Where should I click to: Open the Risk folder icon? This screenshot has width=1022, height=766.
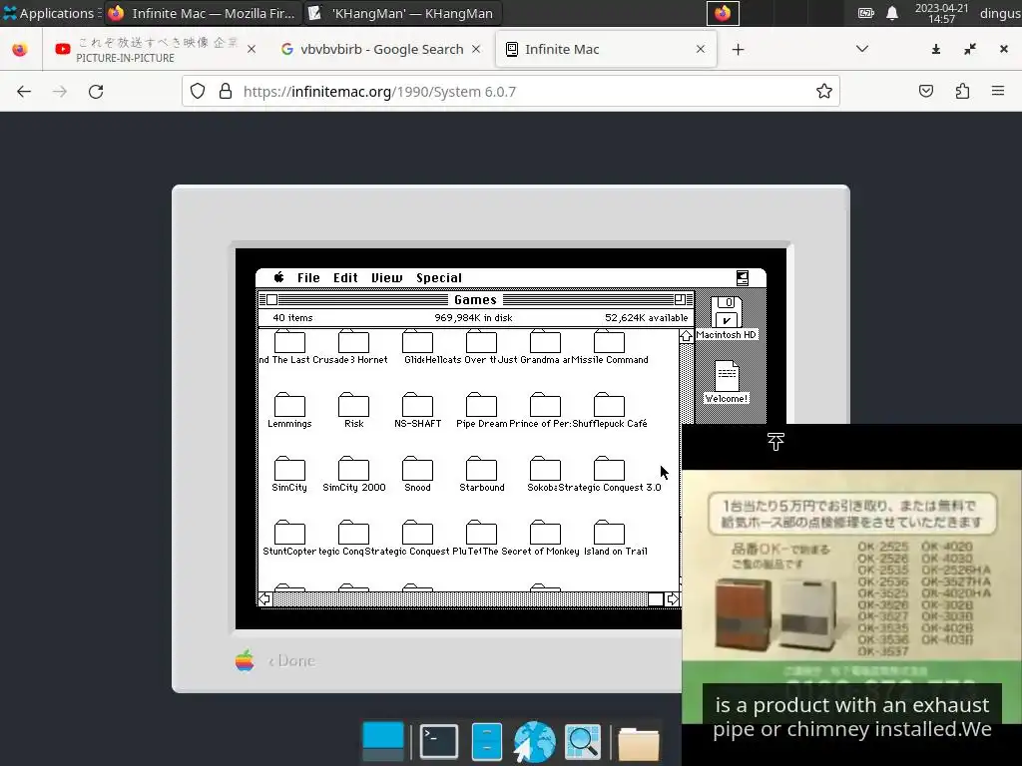[x=354, y=405]
